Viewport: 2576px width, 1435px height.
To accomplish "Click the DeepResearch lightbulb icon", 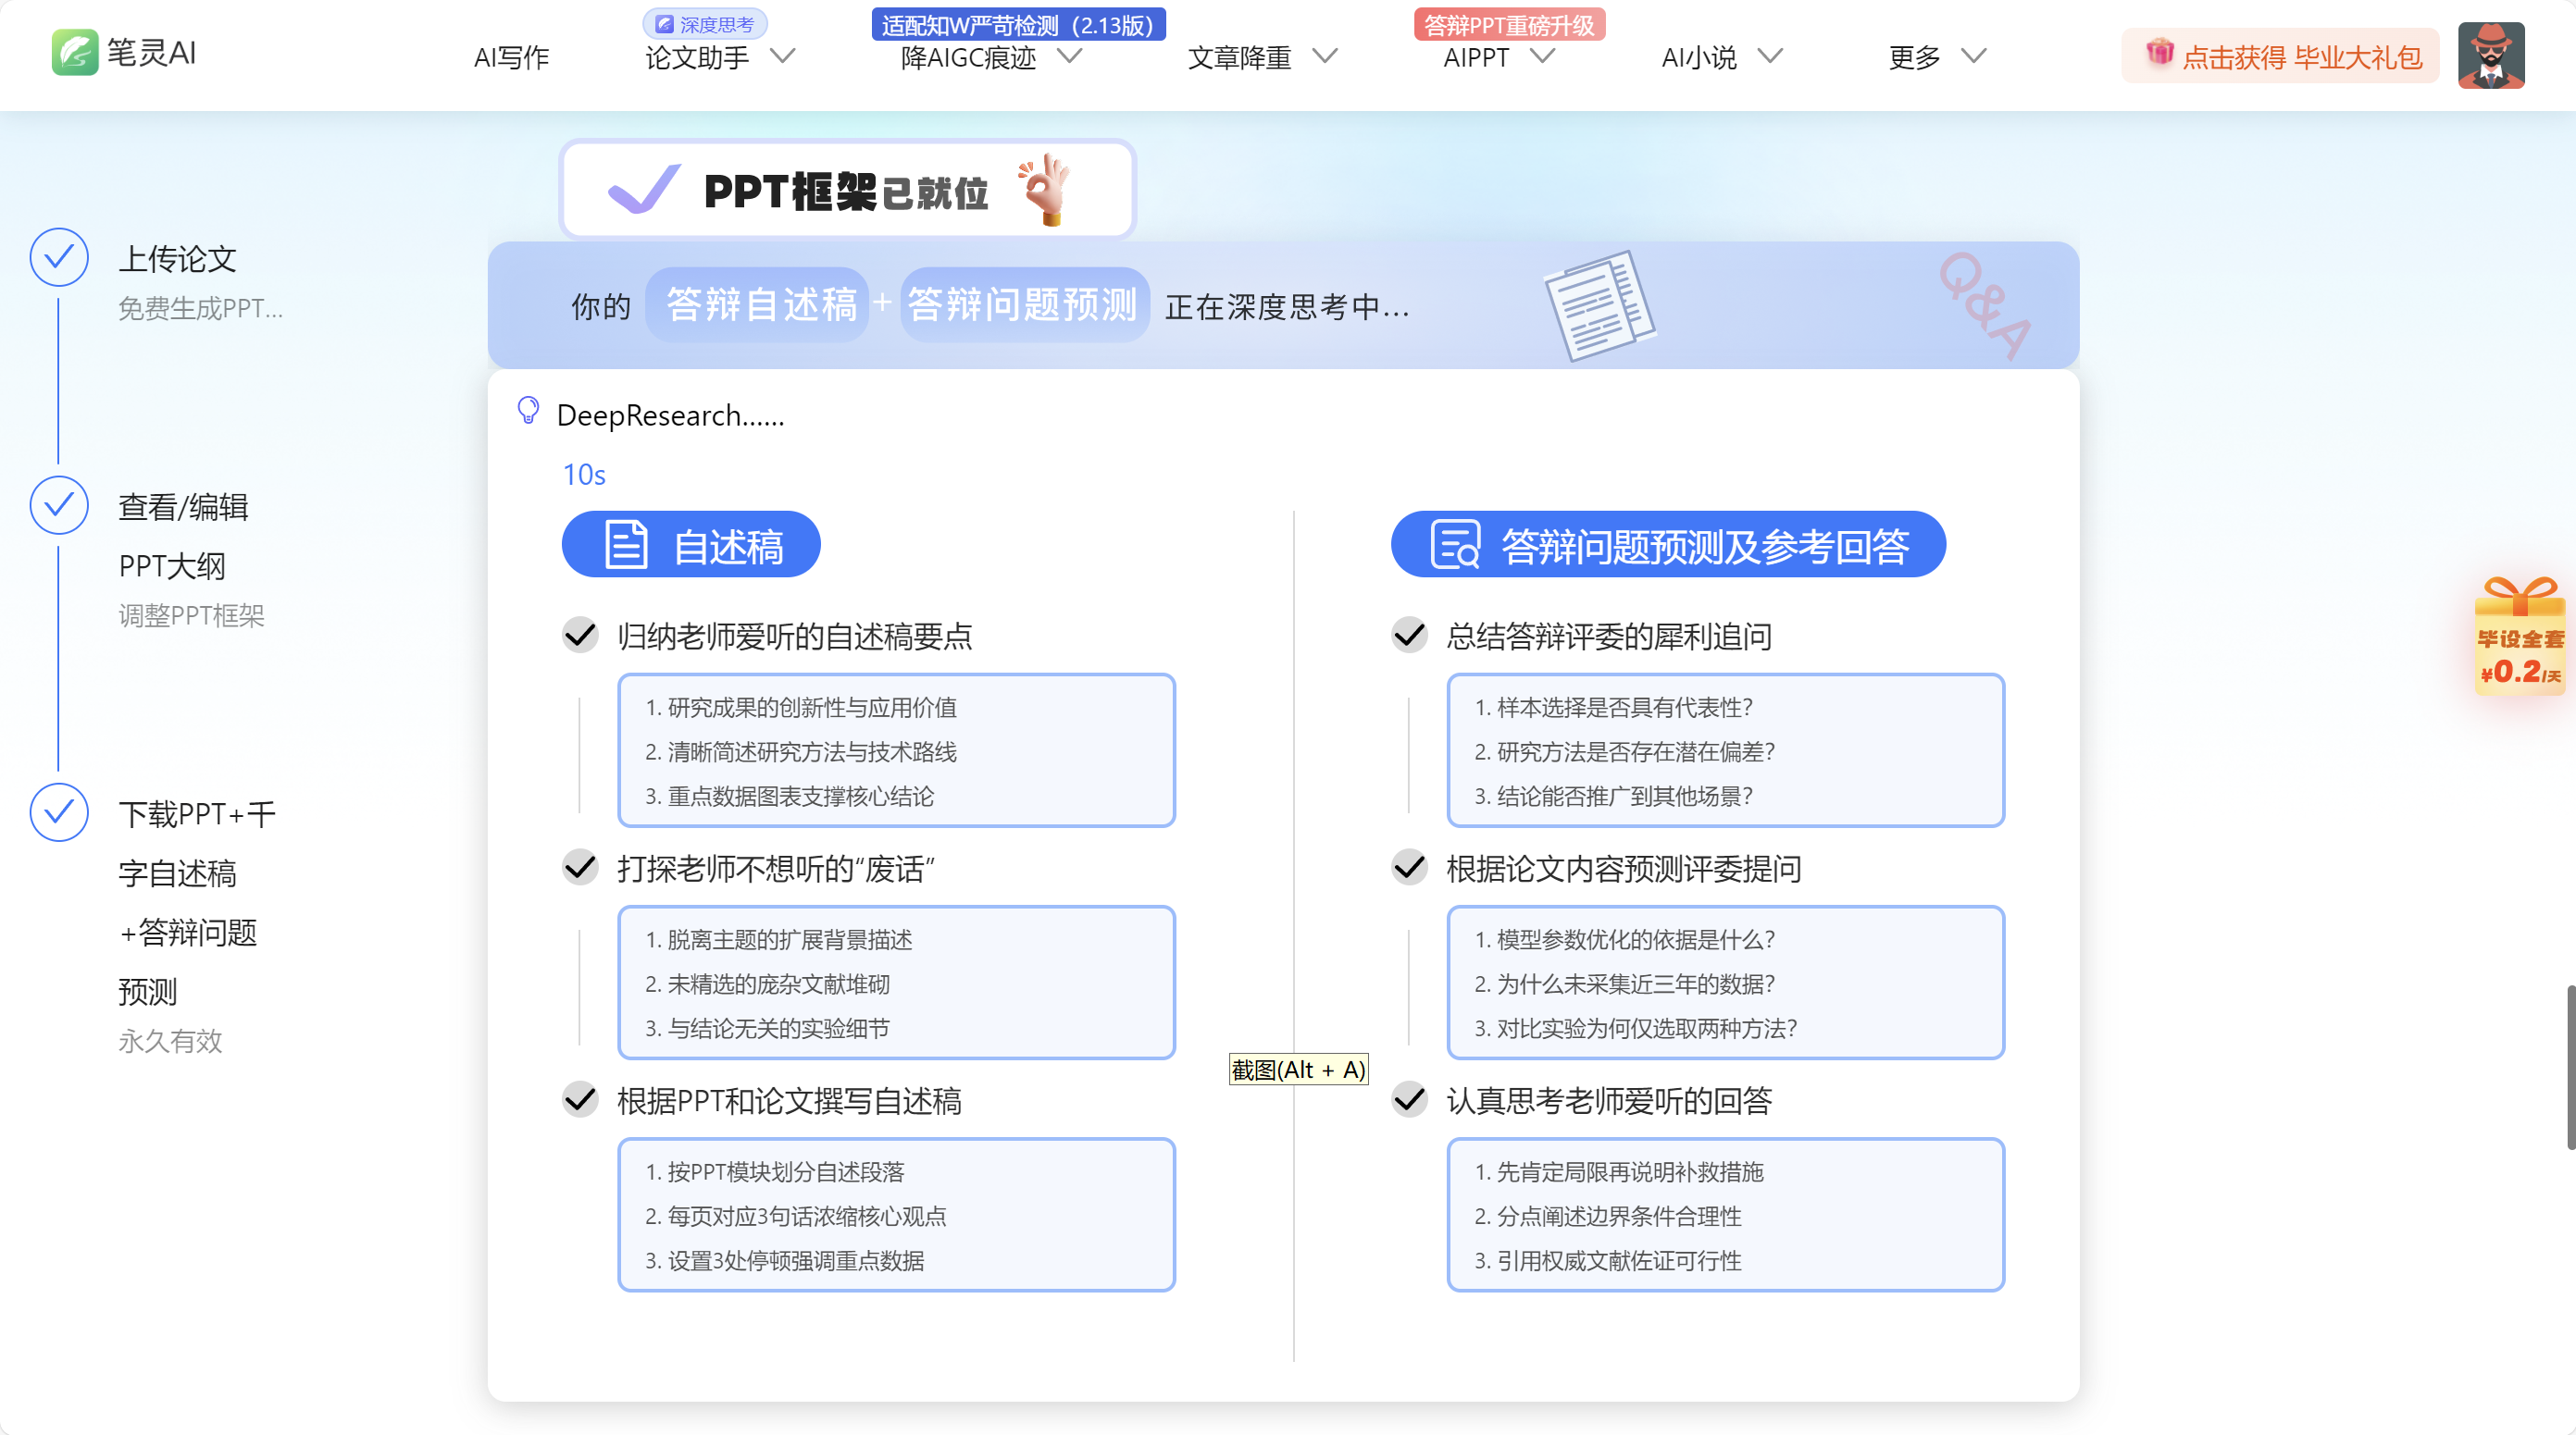I will click(x=528, y=411).
